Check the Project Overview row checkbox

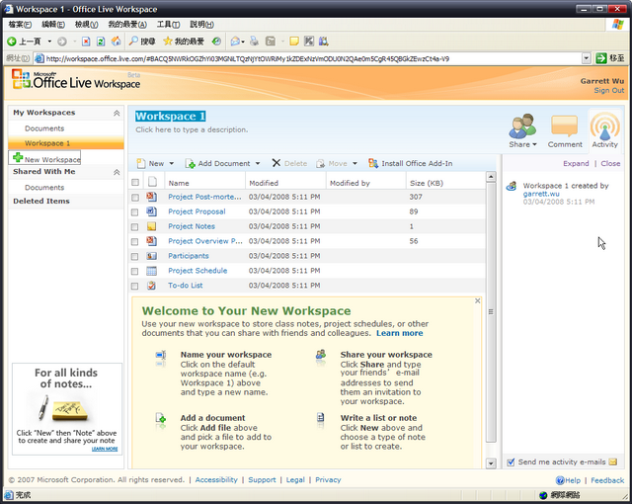point(135,241)
